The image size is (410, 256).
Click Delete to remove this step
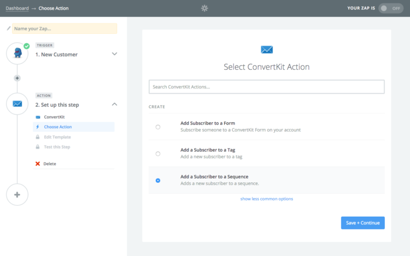tap(50, 164)
